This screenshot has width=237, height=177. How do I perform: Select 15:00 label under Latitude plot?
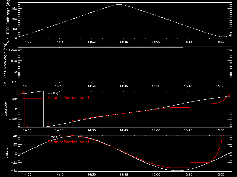(x=156, y=175)
